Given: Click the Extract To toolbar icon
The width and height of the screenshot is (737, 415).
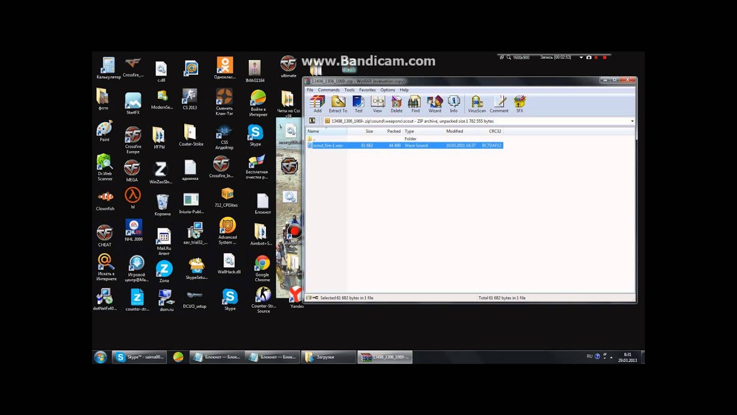Looking at the screenshot, I should (x=338, y=104).
